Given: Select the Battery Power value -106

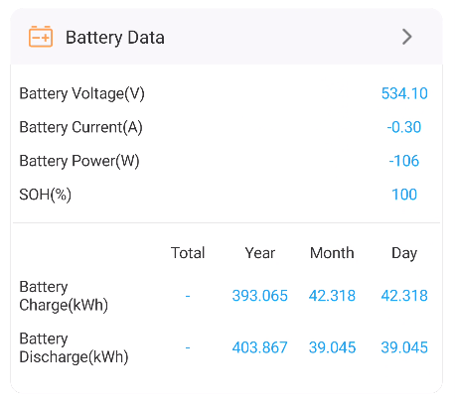Looking at the screenshot, I should click(404, 161).
